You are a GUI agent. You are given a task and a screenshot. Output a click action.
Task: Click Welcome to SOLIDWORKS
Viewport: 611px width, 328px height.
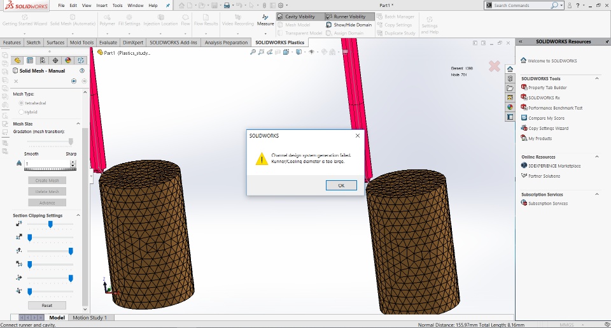pos(549,61)
